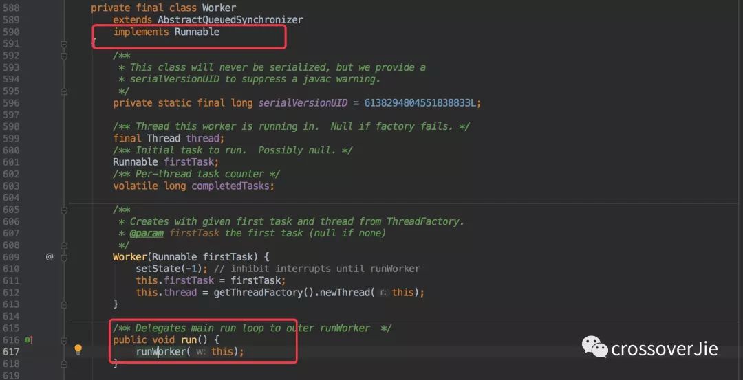Image resolution: width=743 pixels, height=380 pixels.
Task: Collapse the Worker constructor fold marker at line 609
Action: coord(64,258)
